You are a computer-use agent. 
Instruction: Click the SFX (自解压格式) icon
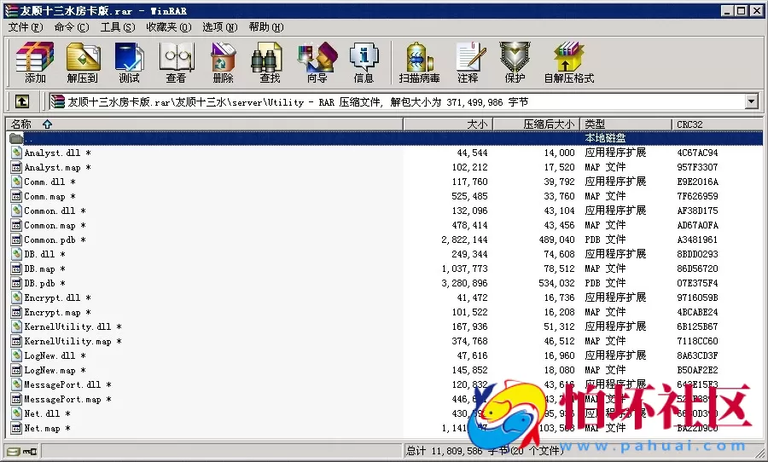click(568, 62)
